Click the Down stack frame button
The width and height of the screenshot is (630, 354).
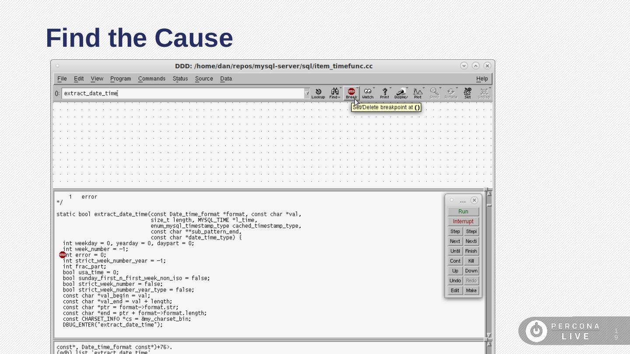(x=471, y=271)
